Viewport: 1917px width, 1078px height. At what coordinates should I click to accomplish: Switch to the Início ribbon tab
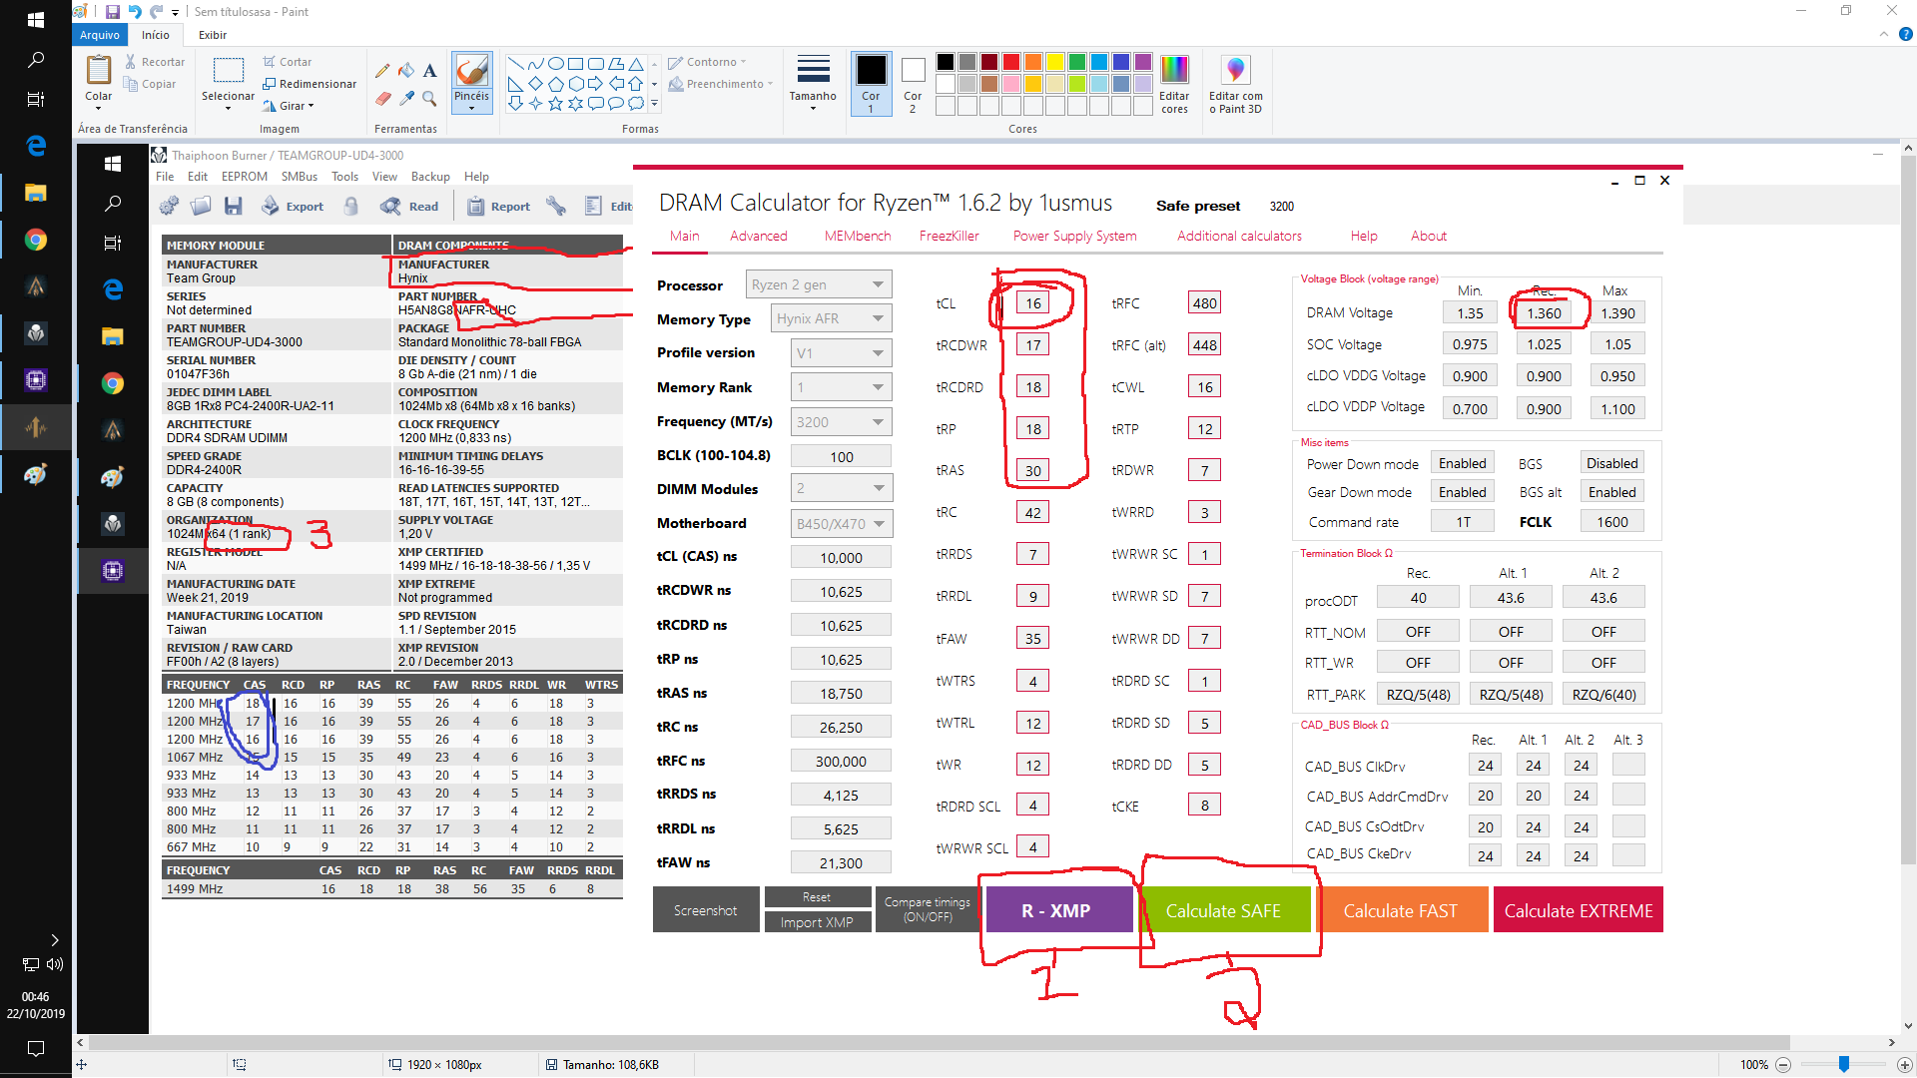coord(155,35)
